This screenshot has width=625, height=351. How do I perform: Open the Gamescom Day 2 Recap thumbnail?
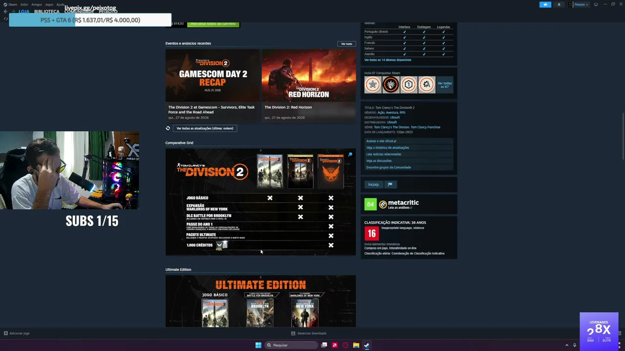click(212, 75)
